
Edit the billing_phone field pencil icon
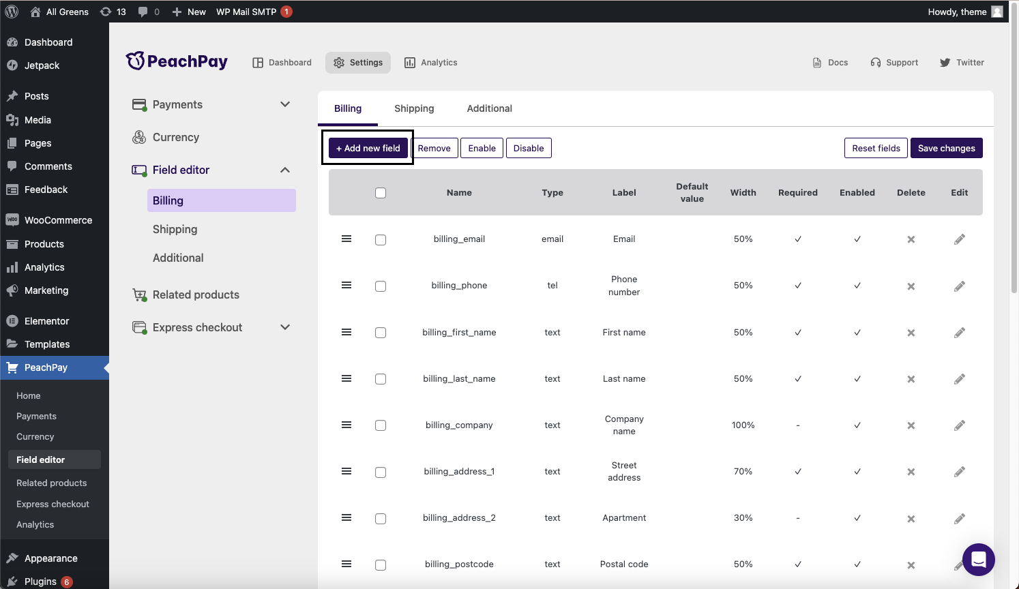959,286
